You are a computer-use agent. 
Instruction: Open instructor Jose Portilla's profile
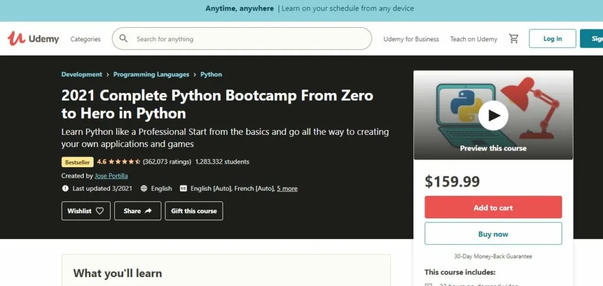coord(111,176)
